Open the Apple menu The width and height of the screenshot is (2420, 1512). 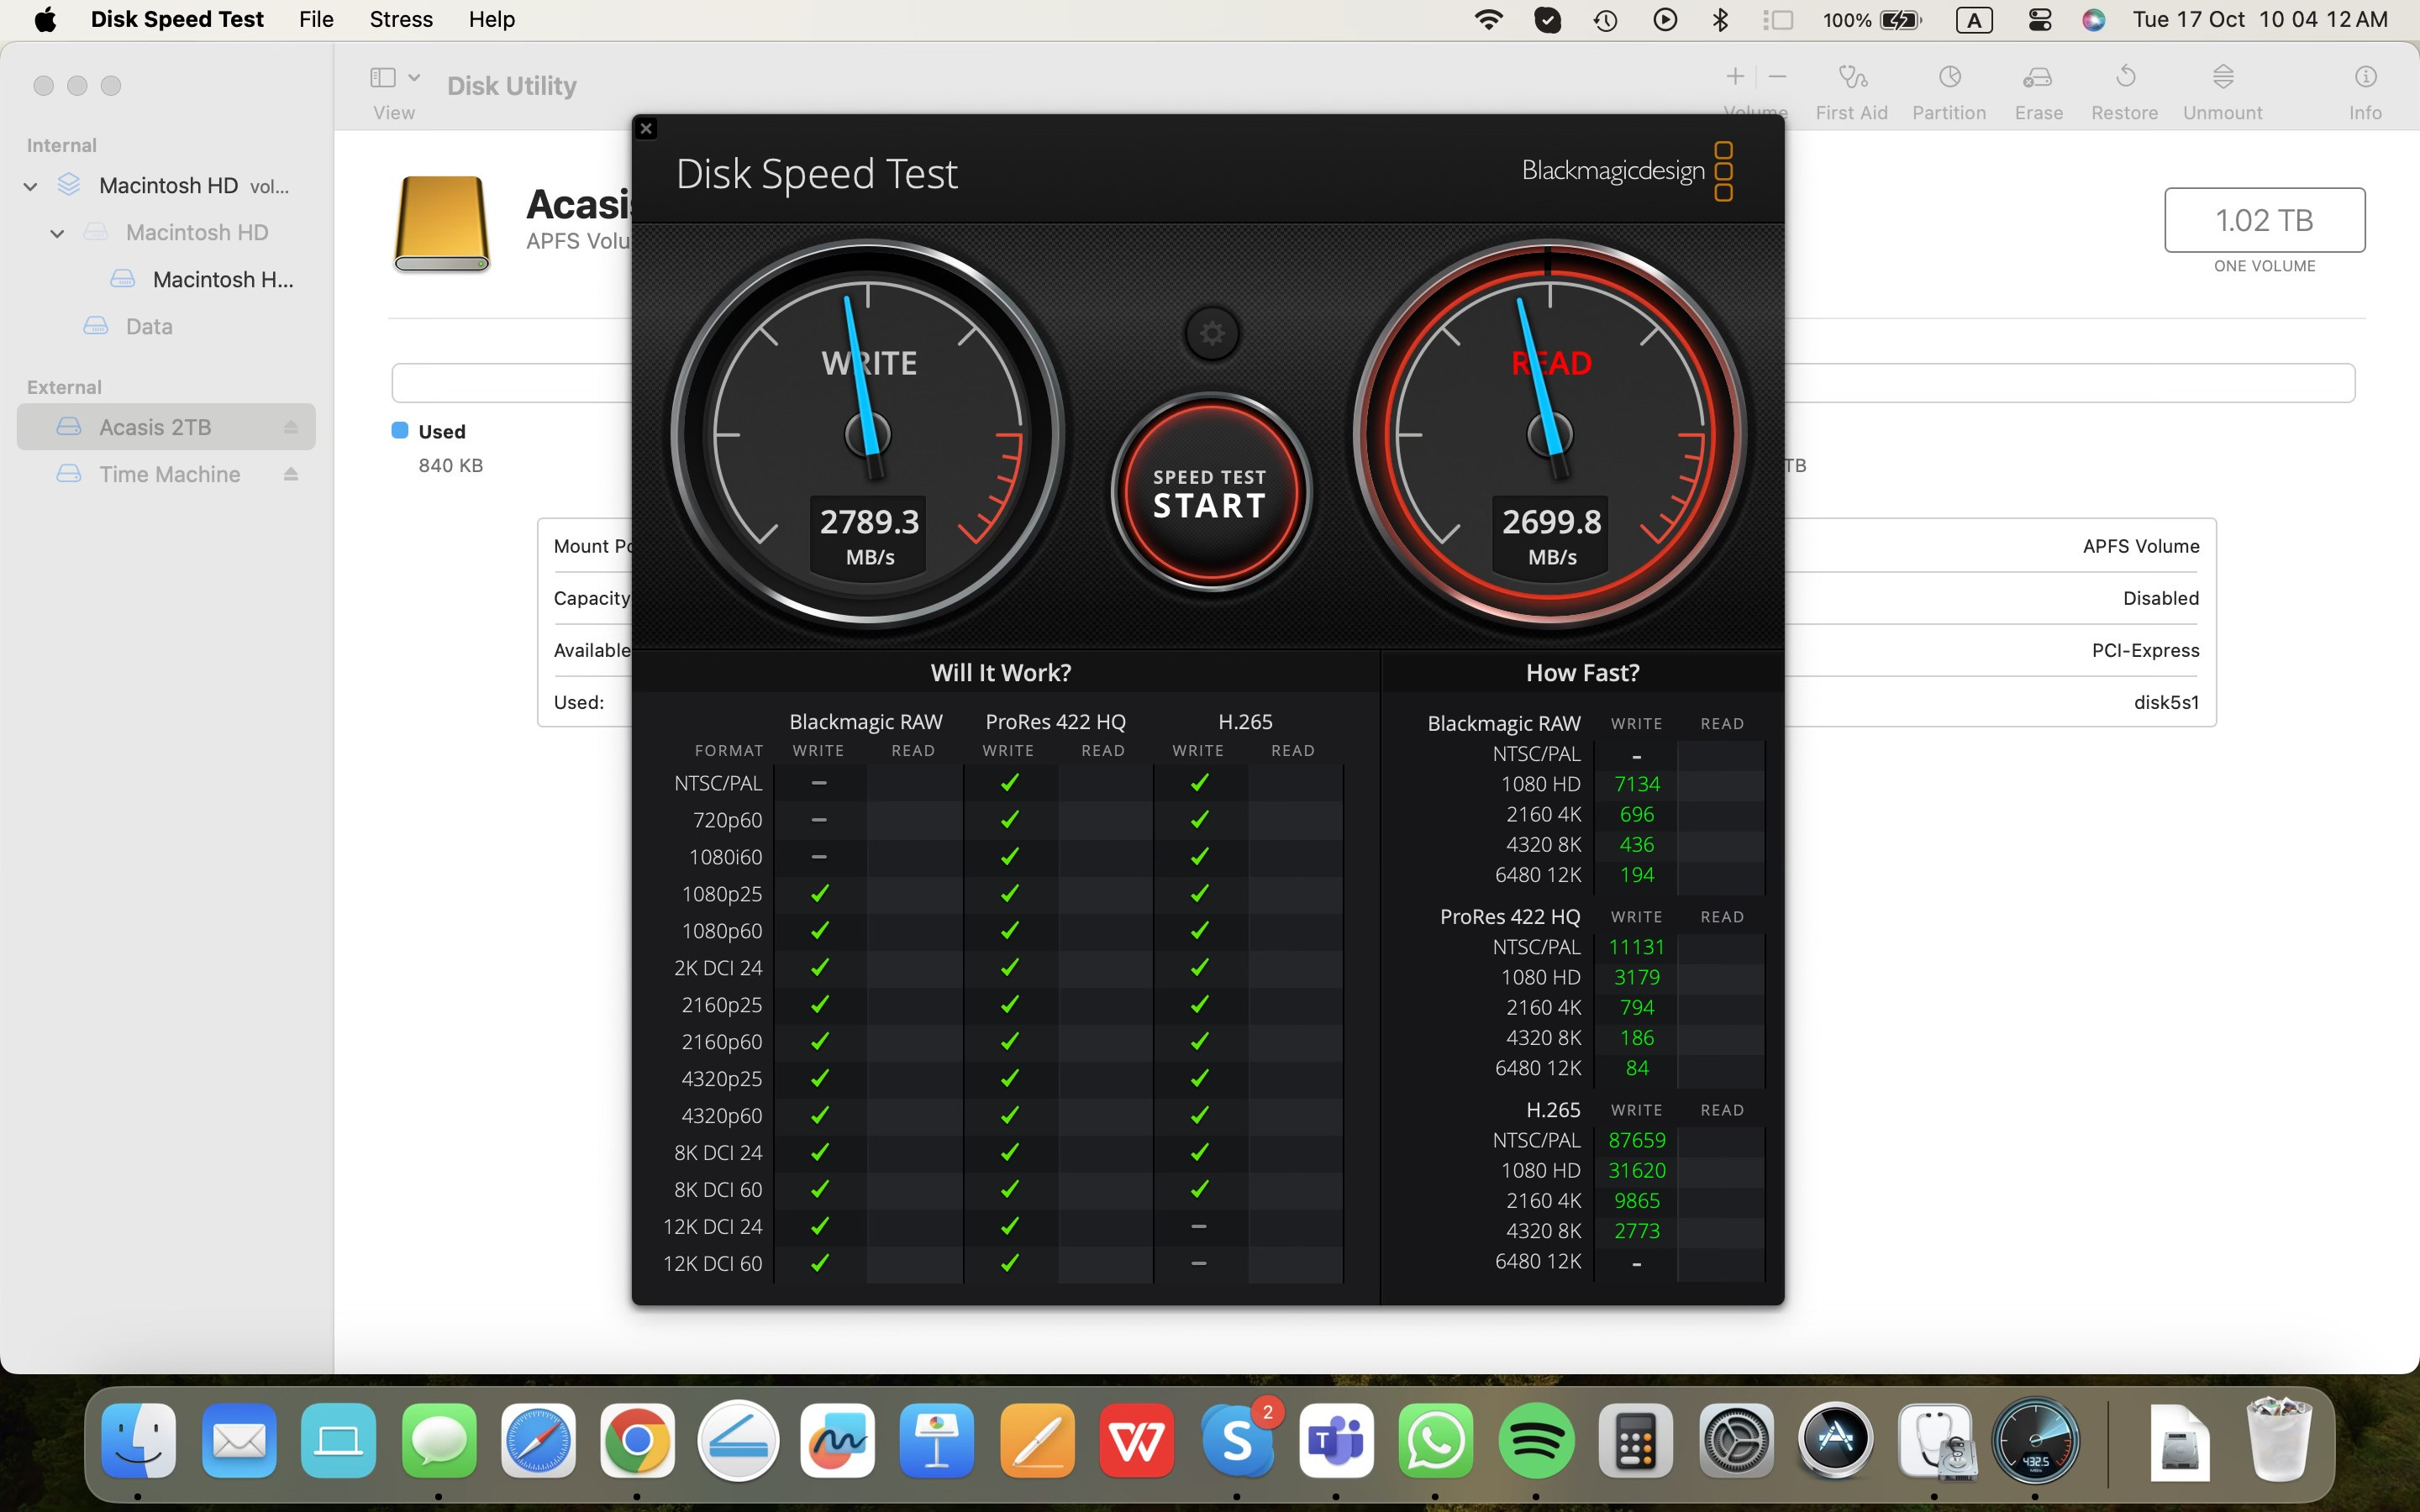click(45, 19)
